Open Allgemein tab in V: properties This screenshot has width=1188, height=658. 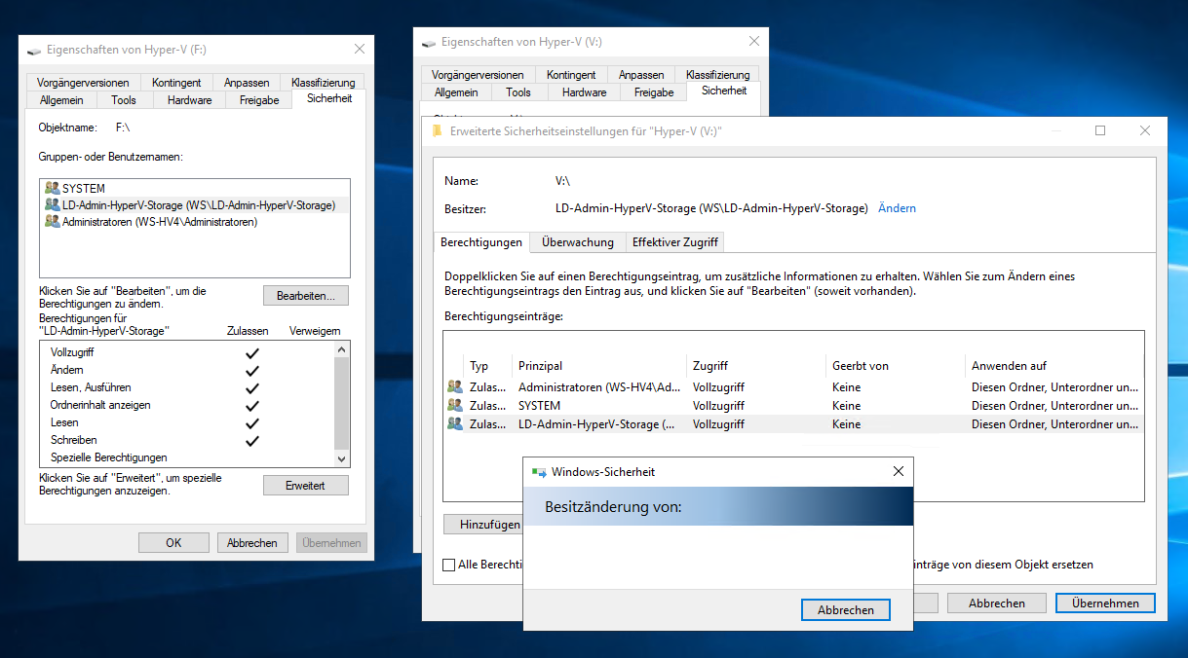tap(456, 92)
